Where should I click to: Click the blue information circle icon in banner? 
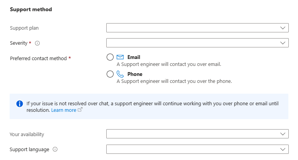[x=20, y=104]
